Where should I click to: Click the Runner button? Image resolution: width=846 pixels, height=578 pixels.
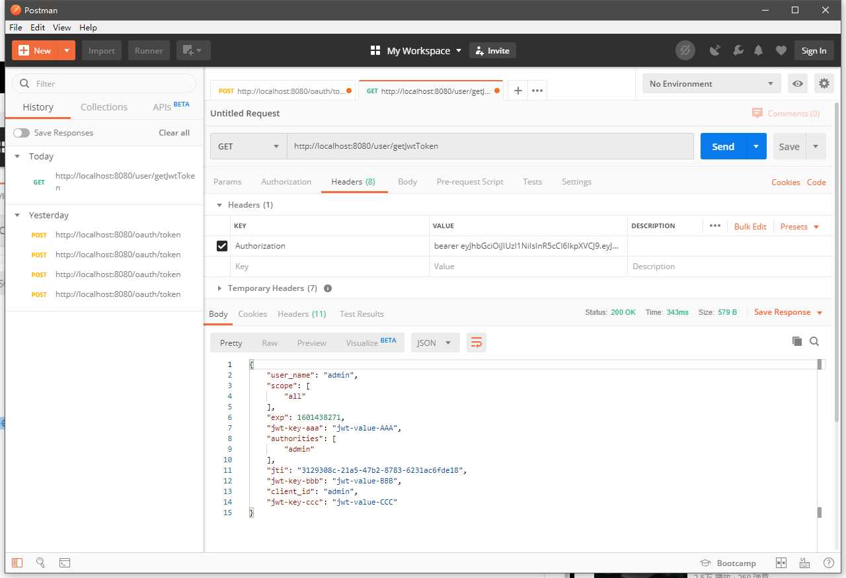coord(149,50)
